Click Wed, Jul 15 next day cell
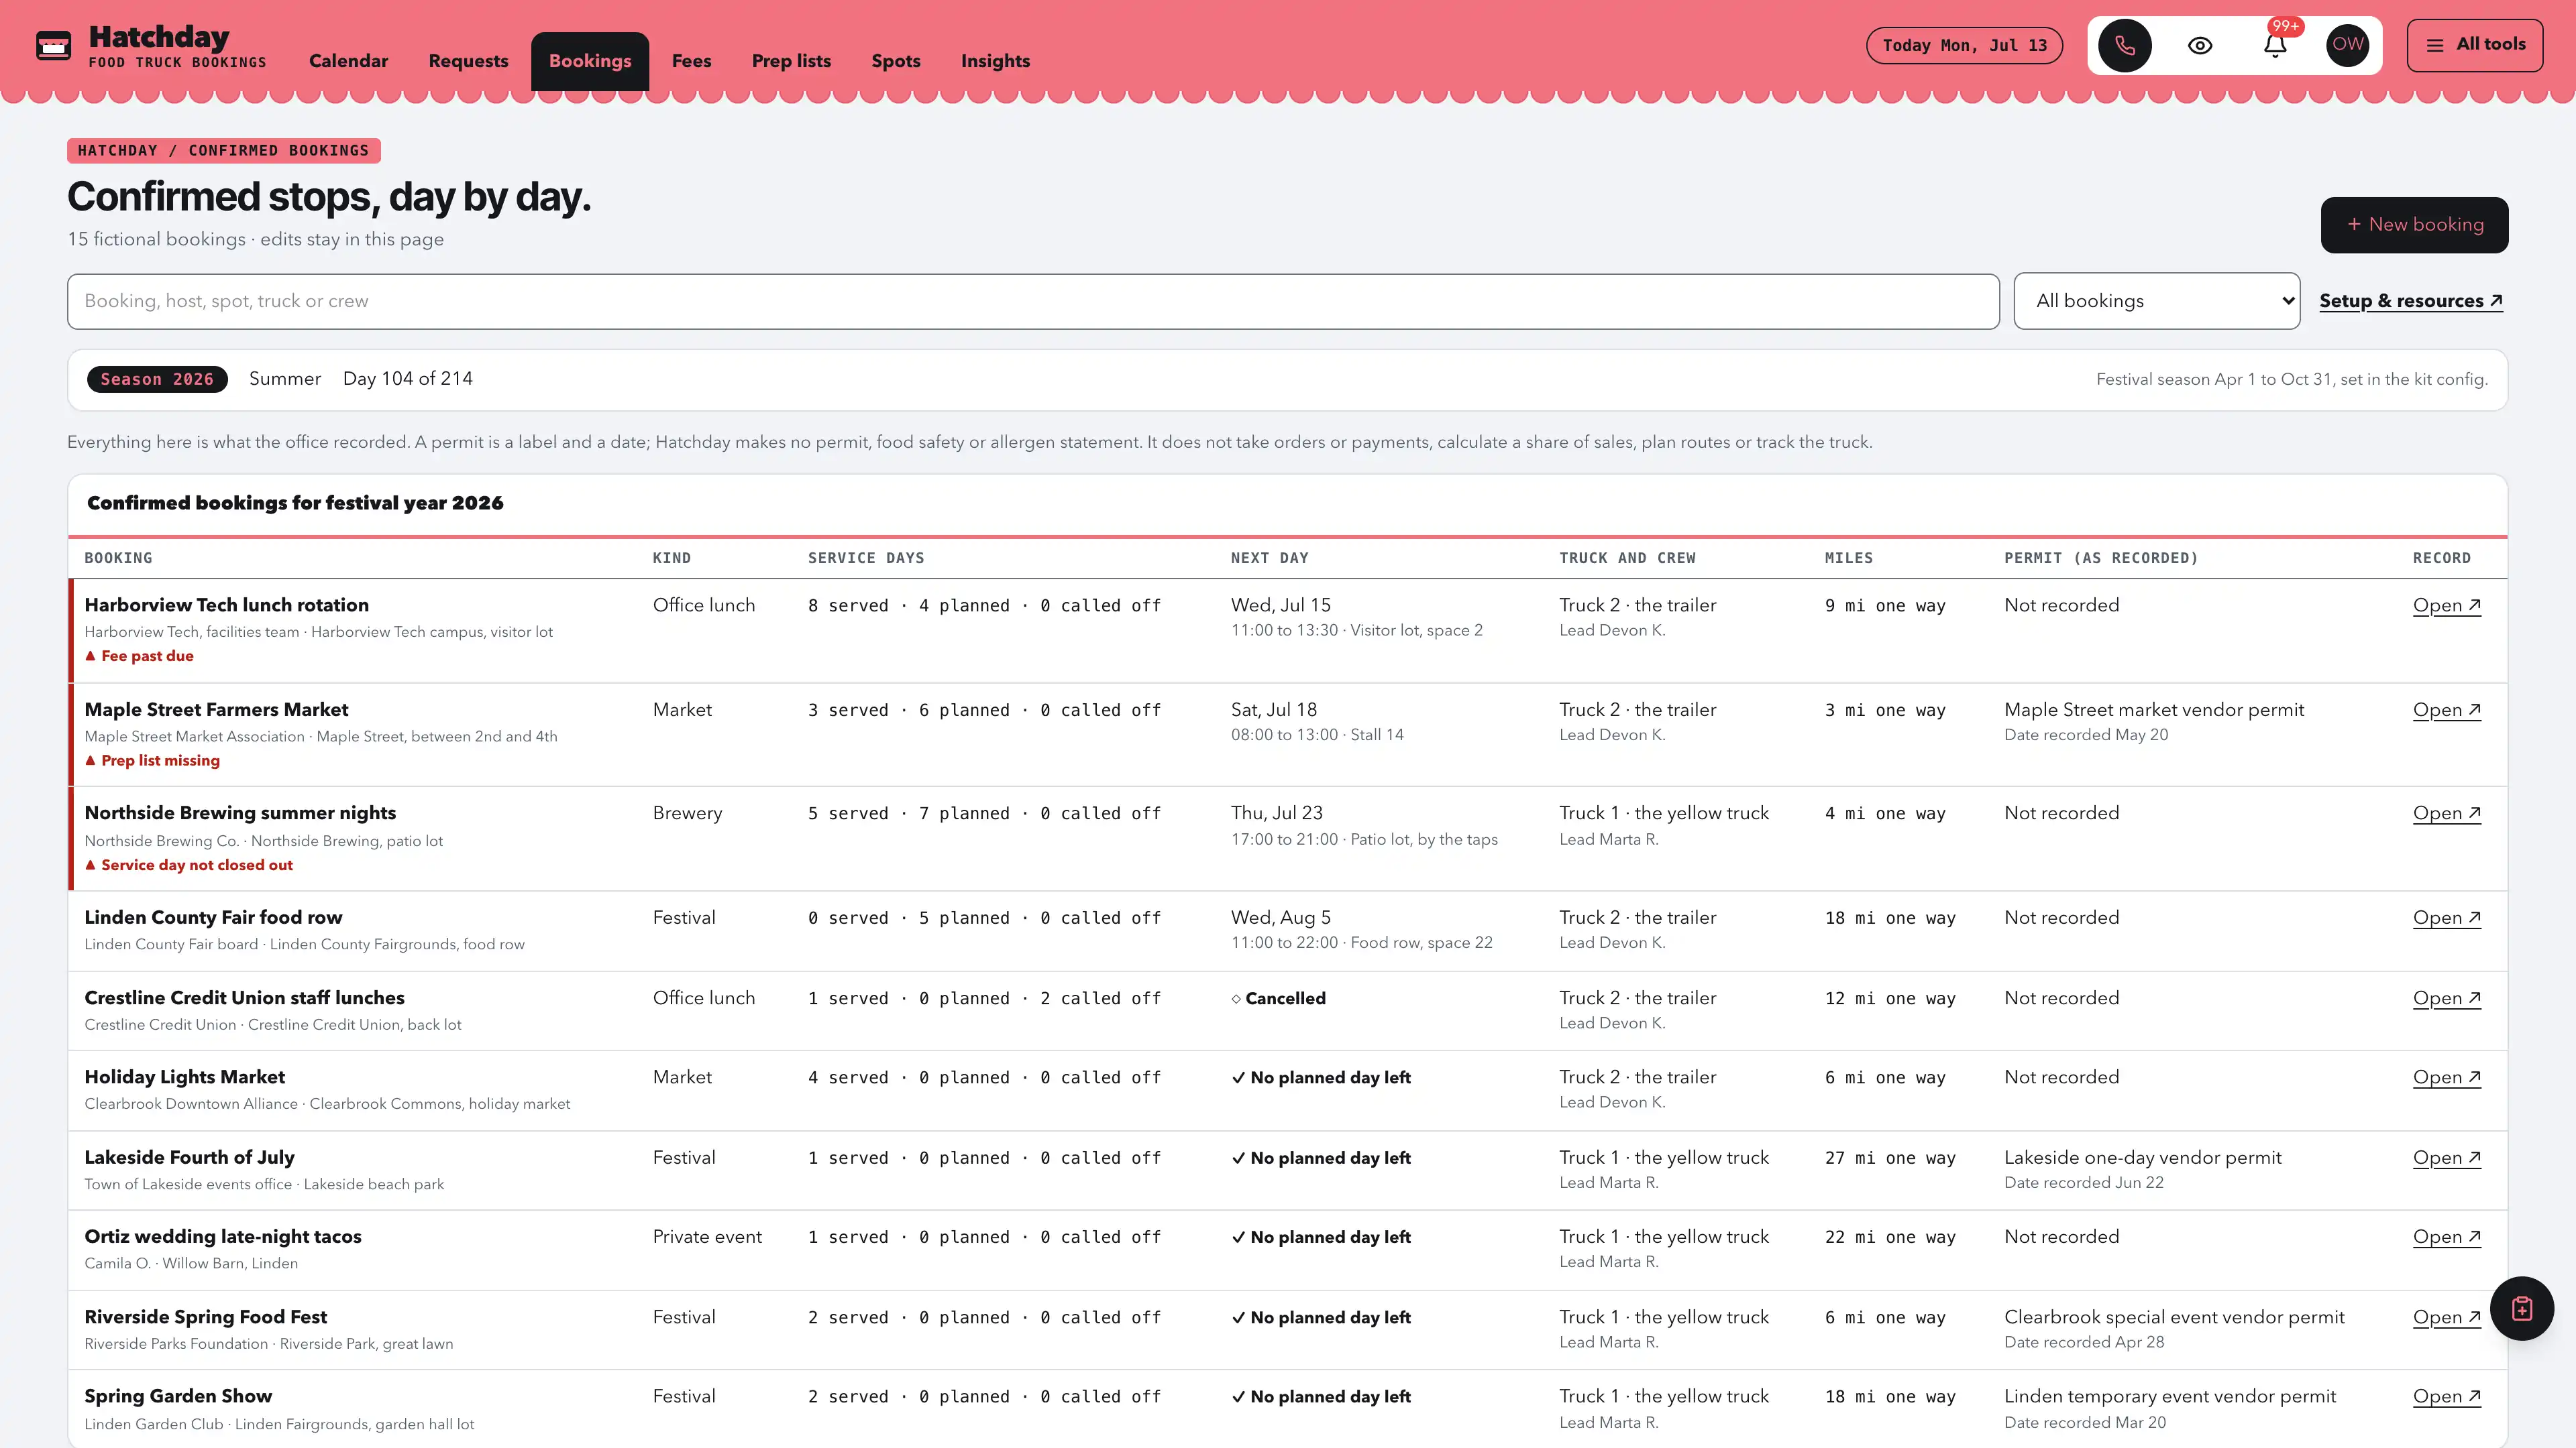This screenshot has height=1448, width=2576. pos(1280,605)
